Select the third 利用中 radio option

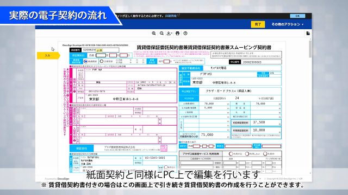(x=265, y=154)
